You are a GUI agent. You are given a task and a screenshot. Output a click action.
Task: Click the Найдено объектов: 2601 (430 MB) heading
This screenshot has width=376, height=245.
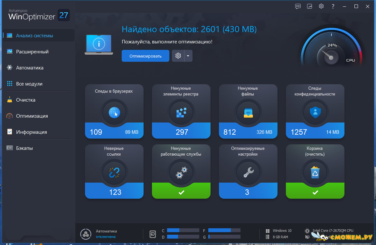click(x=189, y=29)
